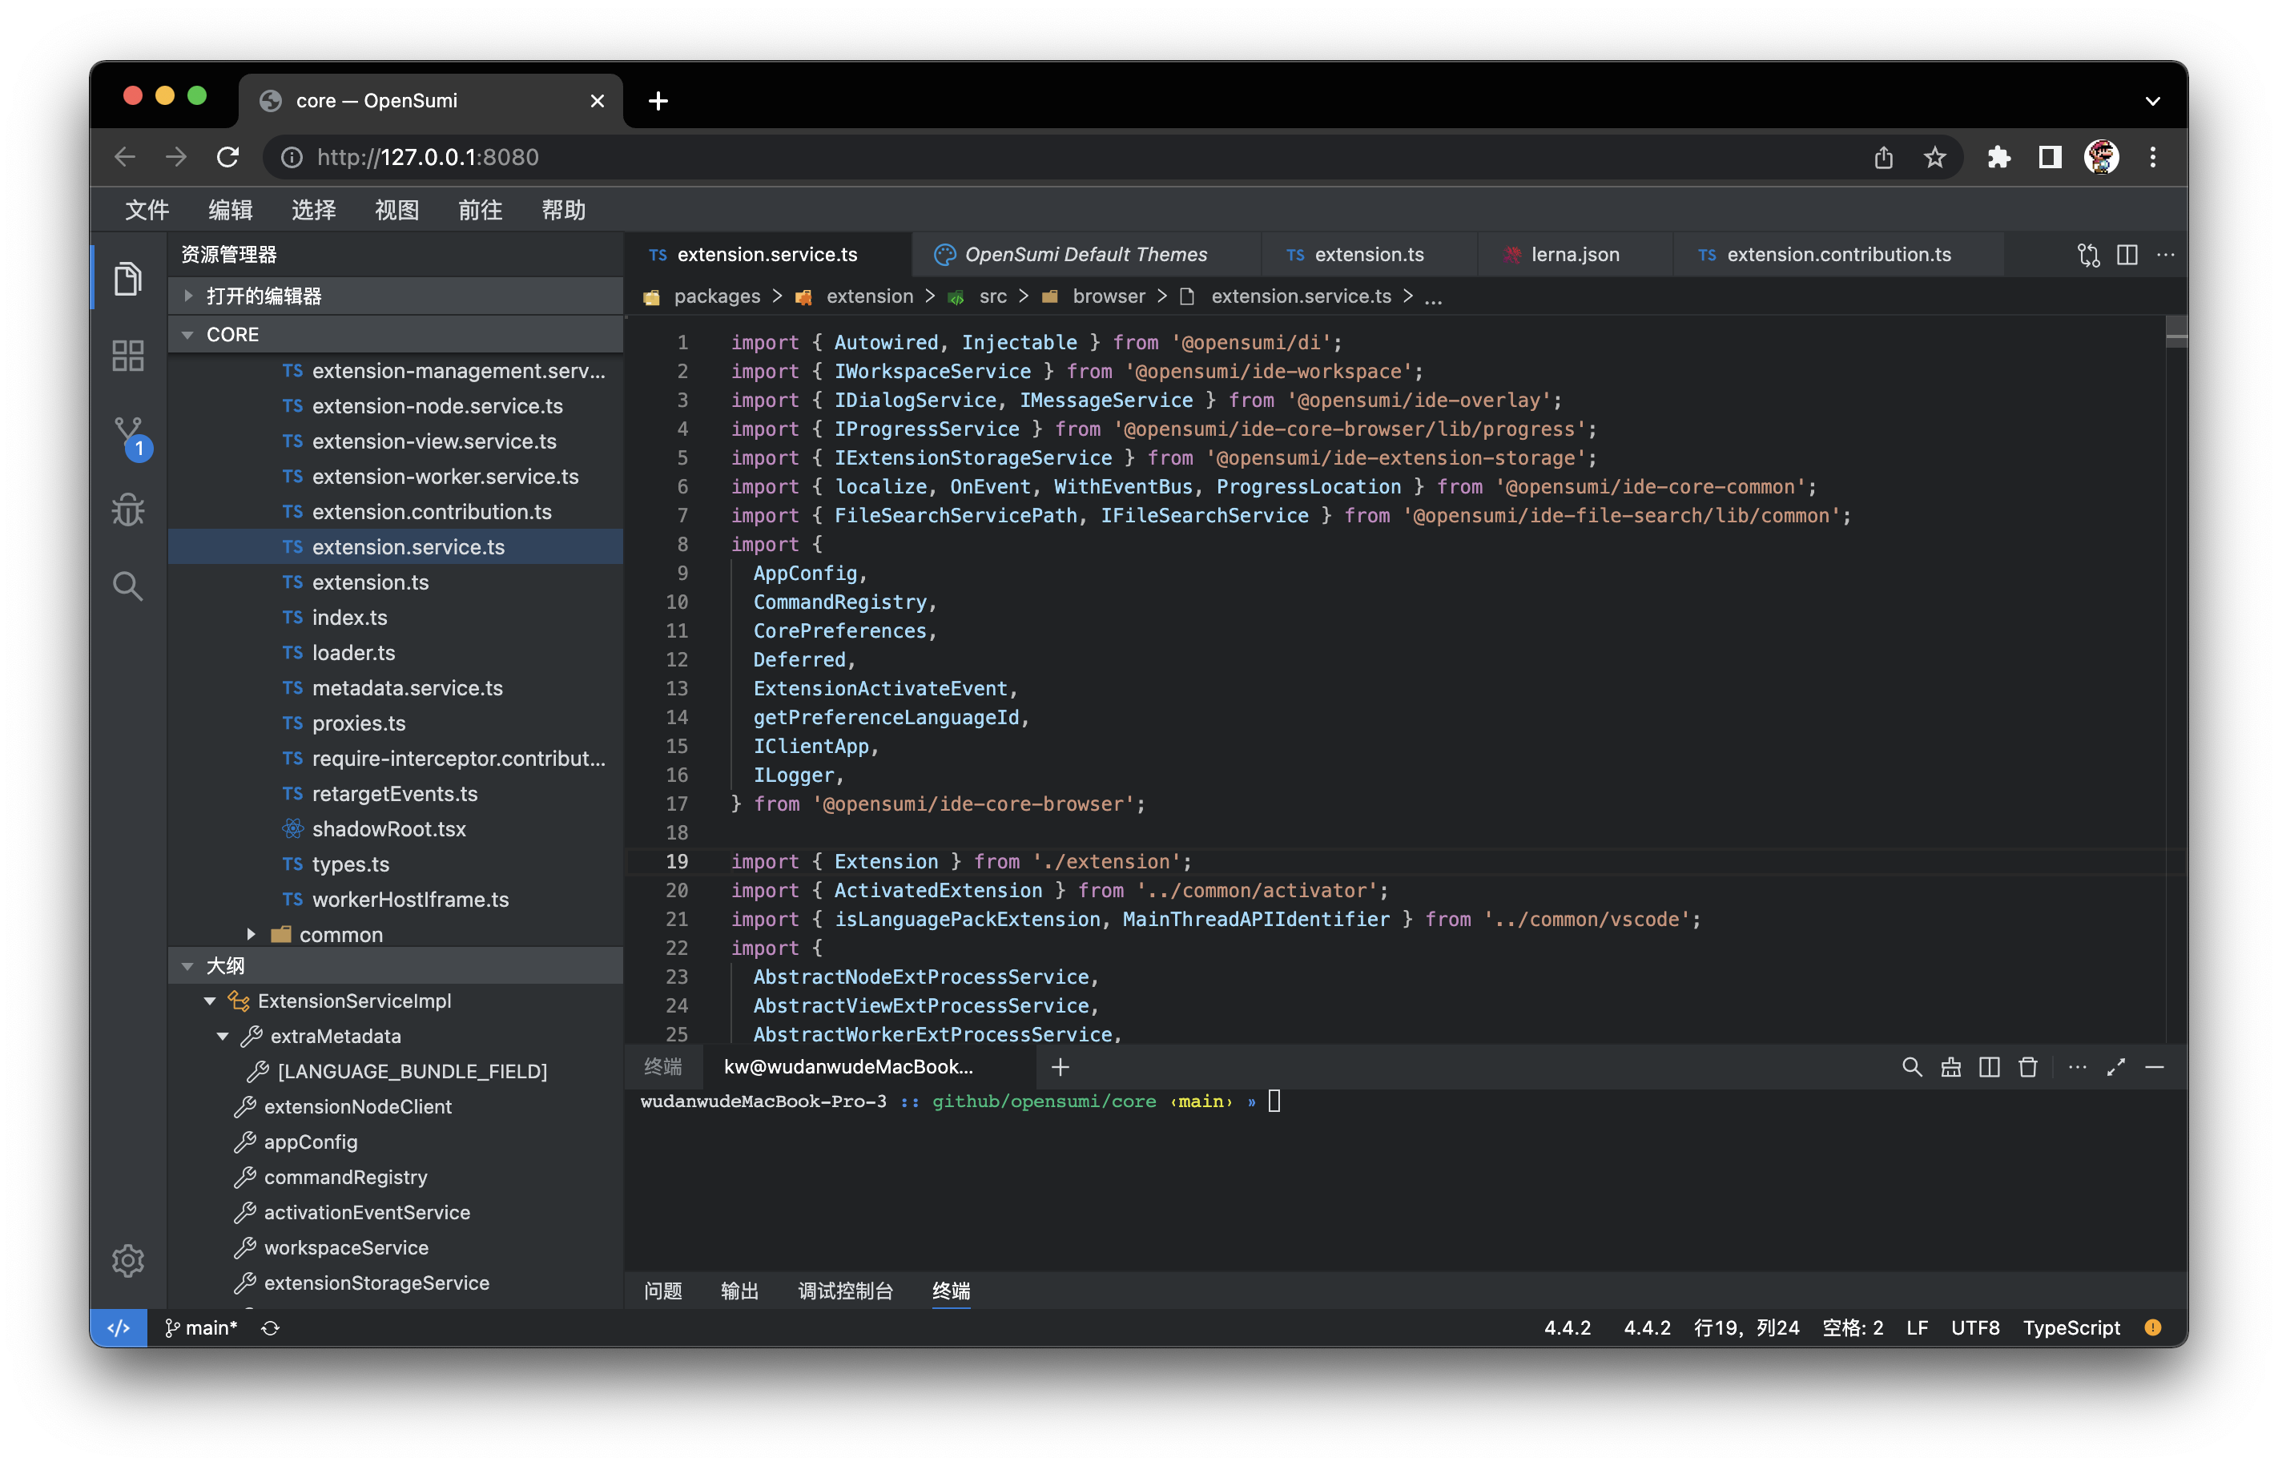Screen dimensions: 2278x1466
Task: Open a new Chrome tab
Action: click(658, 101)
